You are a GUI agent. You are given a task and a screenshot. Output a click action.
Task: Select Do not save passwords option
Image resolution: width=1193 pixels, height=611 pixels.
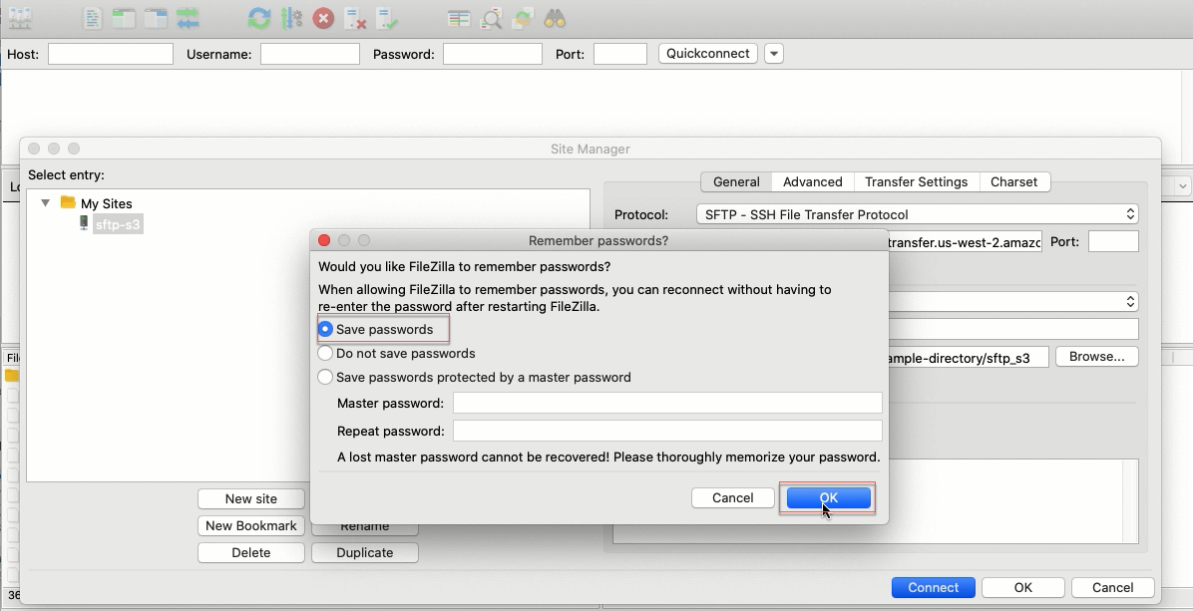325,354
